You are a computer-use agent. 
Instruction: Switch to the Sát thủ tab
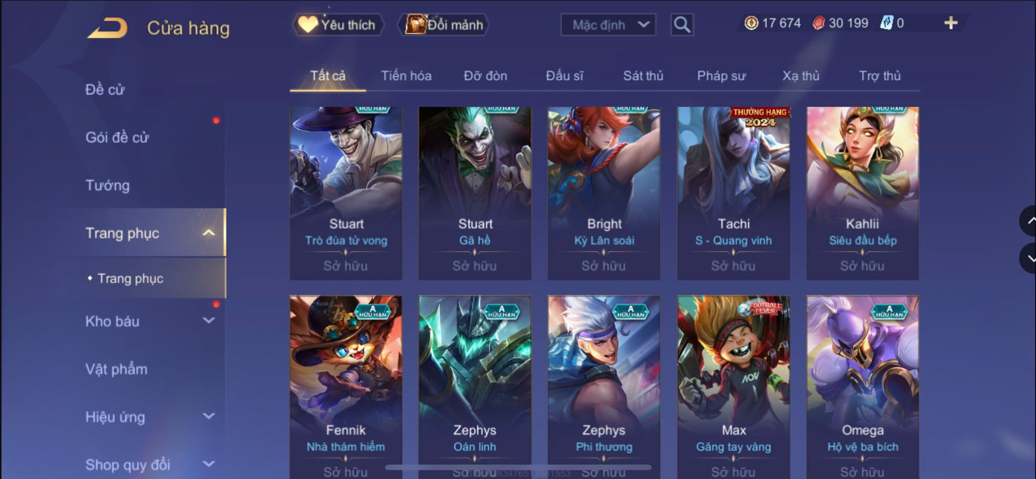pos(643,76)
